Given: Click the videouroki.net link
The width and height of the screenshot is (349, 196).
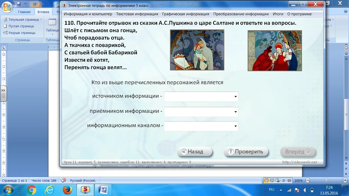Looking at the screenshot, I should [x=300, y=162].
